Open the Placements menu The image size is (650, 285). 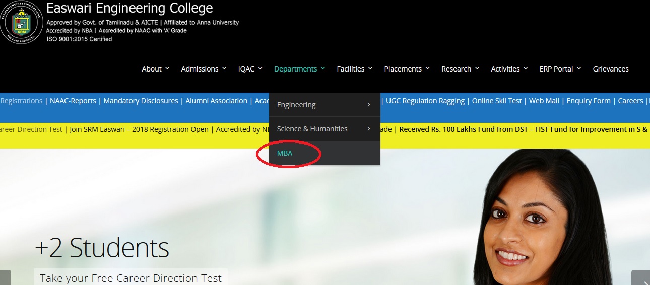coord(407,69)
